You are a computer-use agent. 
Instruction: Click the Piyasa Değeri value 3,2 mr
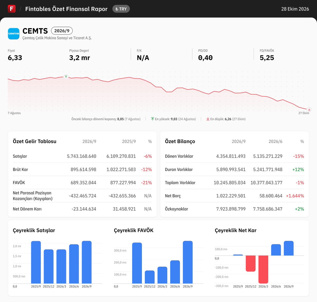(80, 58)
